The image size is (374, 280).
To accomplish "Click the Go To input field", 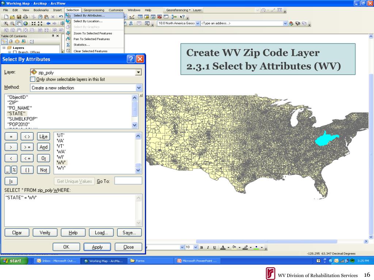I will (128, 181).
